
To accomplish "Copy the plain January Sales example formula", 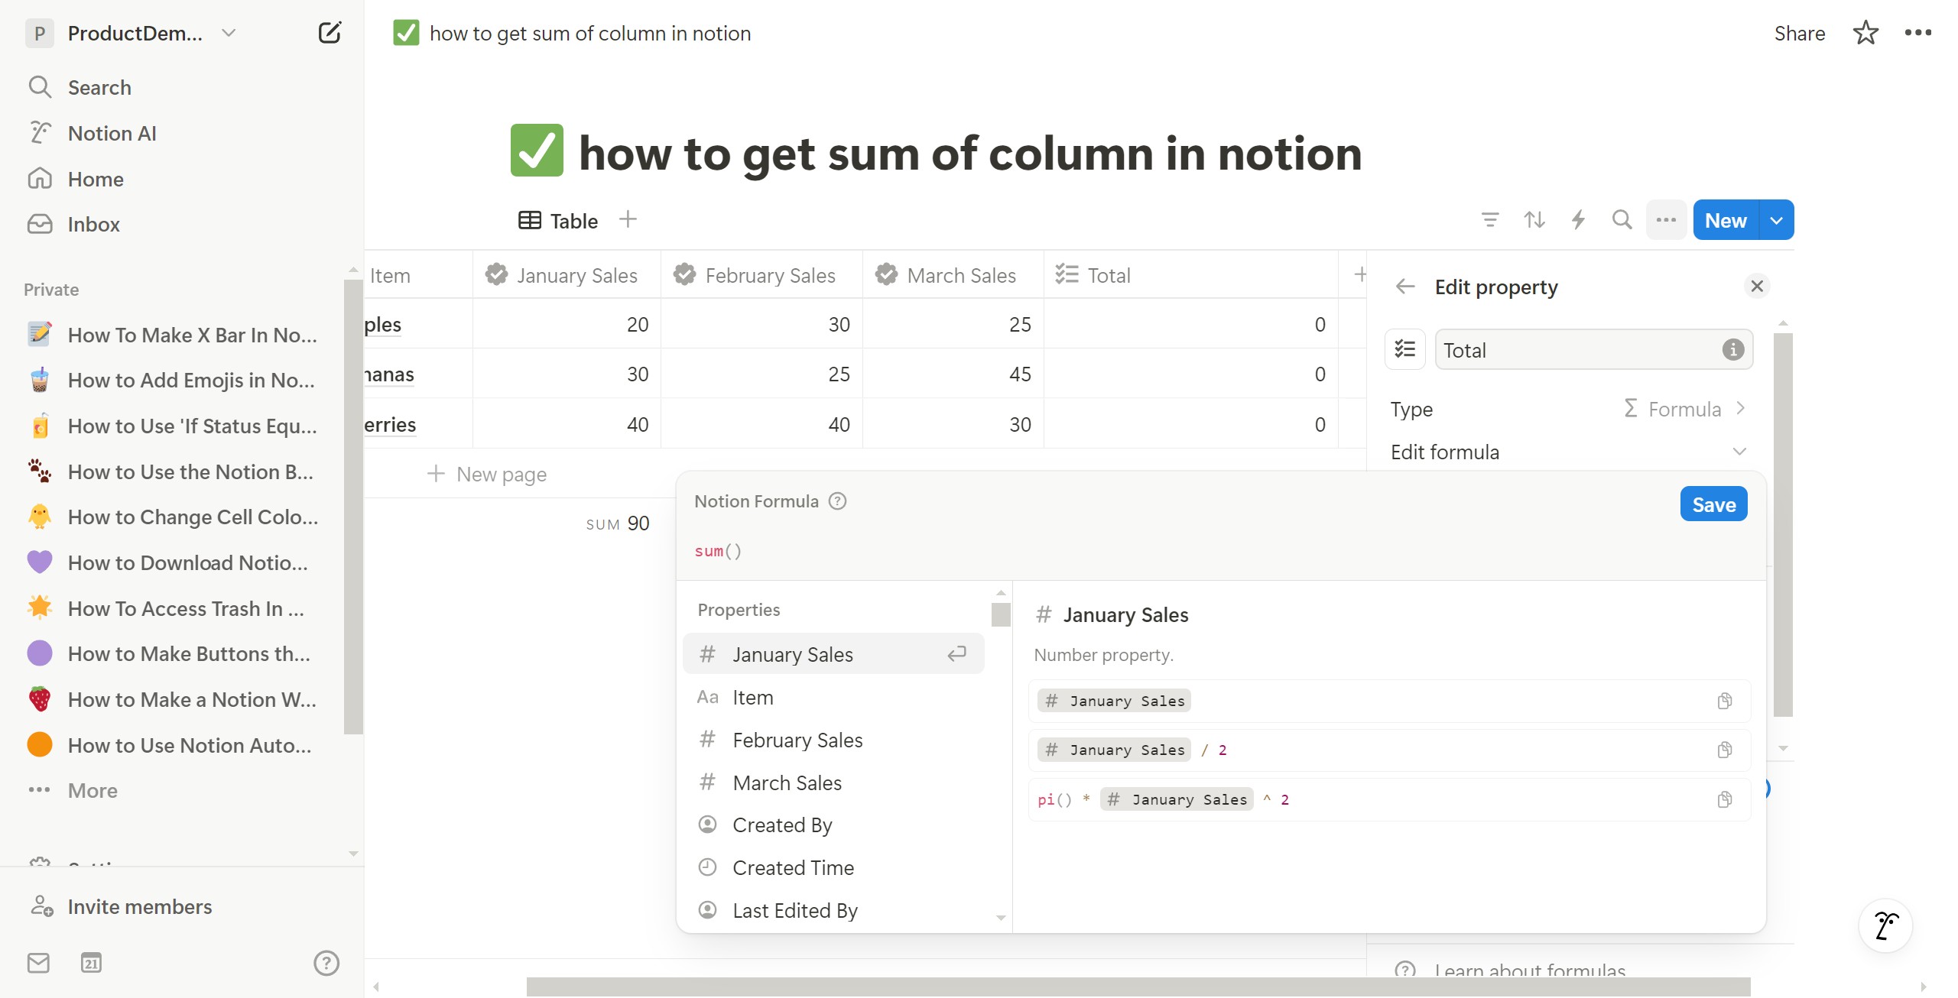I will (x=1725, y=701).
